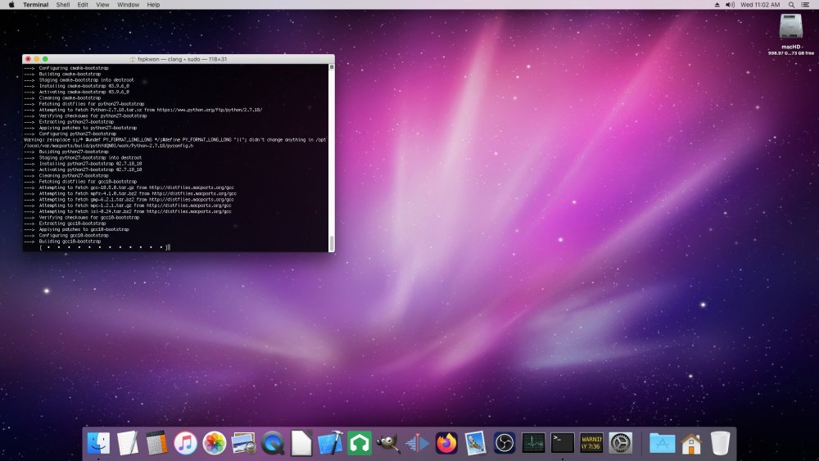Launch Photos app from the dock

(214, 443)
